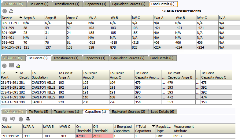The height and width of the screenshot is (140, 240).
Task: Click On Threshold column header in Capacitors table
Action: (x=84, y=129)
